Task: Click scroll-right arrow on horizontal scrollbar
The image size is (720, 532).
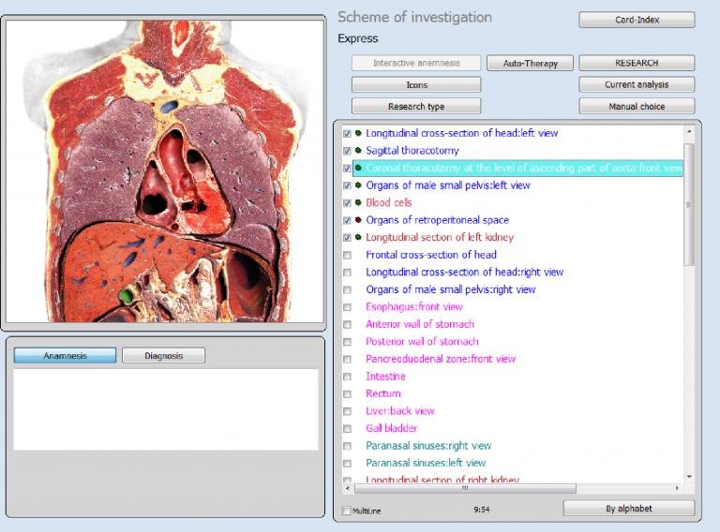Action: 678,488
